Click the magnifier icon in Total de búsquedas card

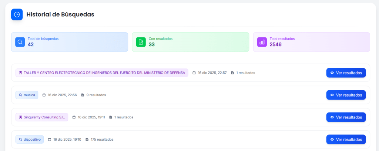(x=20, y=42)
